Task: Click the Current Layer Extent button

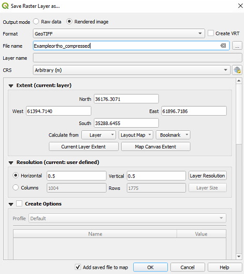Action: tap(83, 147)
